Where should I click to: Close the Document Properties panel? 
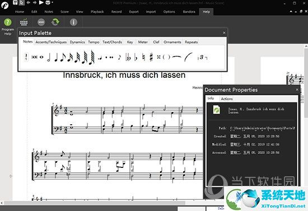coord(297,90)
